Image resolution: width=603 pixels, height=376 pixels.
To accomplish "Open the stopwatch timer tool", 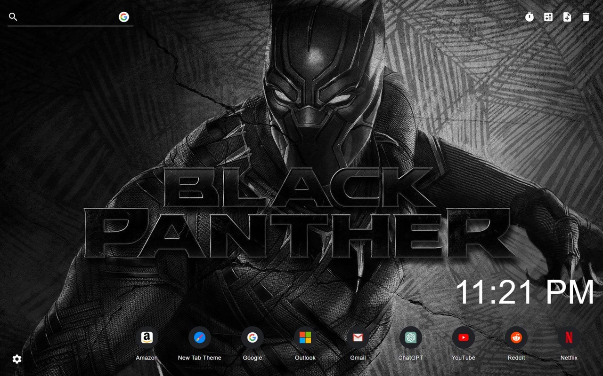I will [530, 17].
